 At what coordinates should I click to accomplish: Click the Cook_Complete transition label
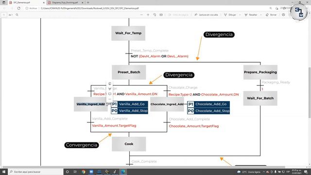point(144,161)
